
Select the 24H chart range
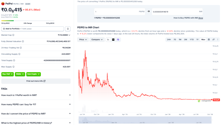tap(169, 40)
